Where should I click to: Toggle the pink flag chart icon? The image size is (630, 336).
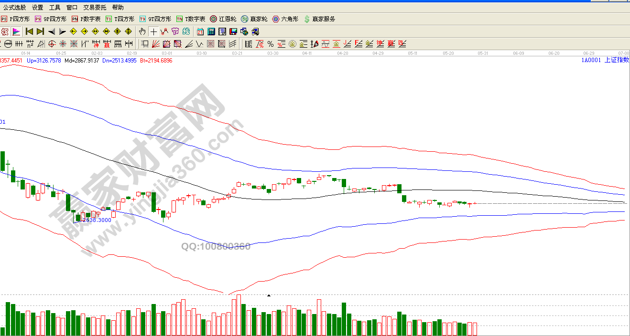click(16, 32)
